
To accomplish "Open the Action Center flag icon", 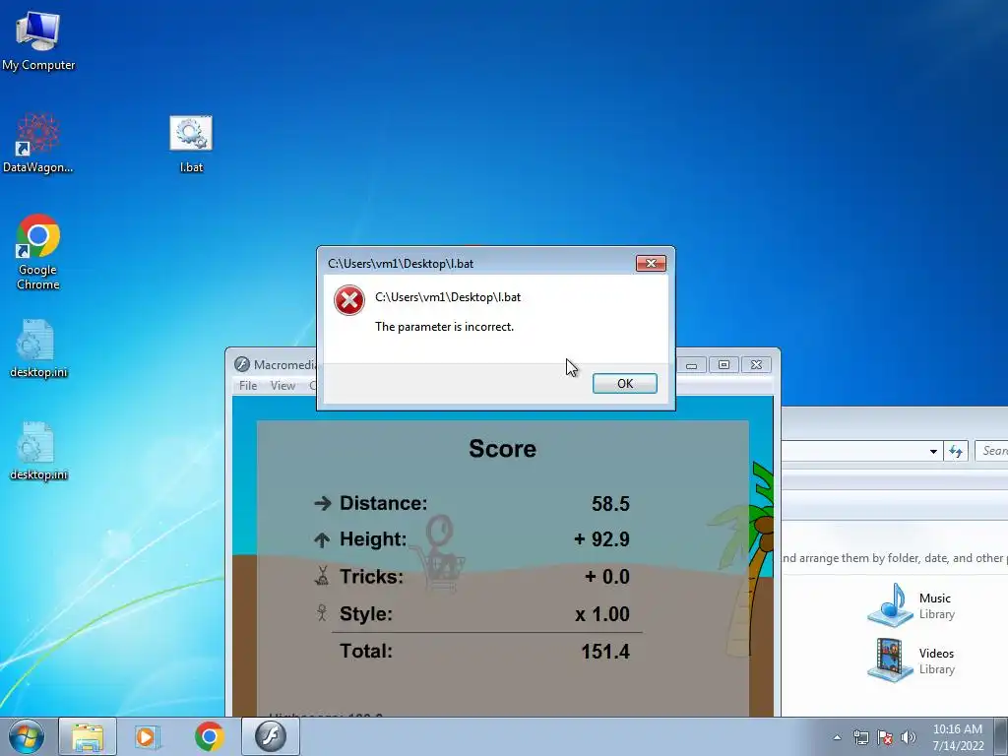I will point(885,737).
